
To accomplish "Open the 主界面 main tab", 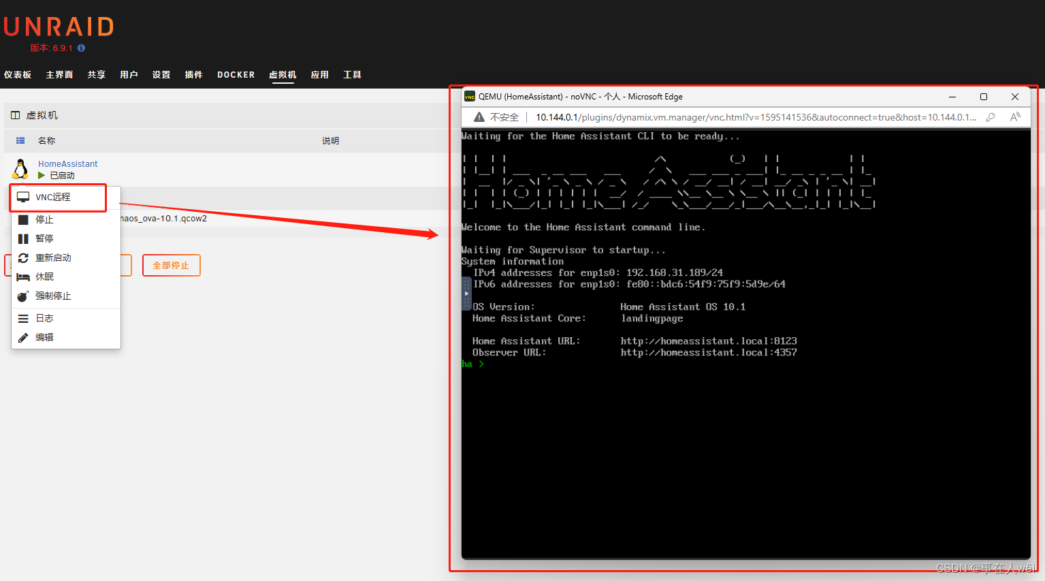I will point(59,75).
